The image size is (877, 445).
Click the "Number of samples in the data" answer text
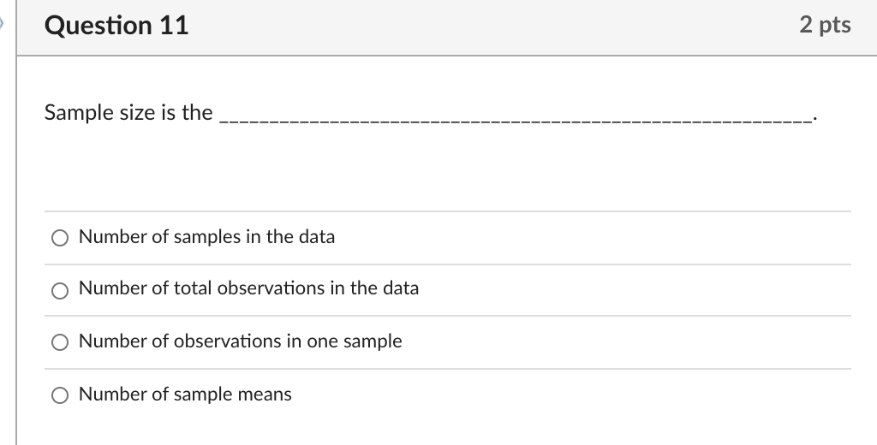pyautogui.click(x=206, y=237)
